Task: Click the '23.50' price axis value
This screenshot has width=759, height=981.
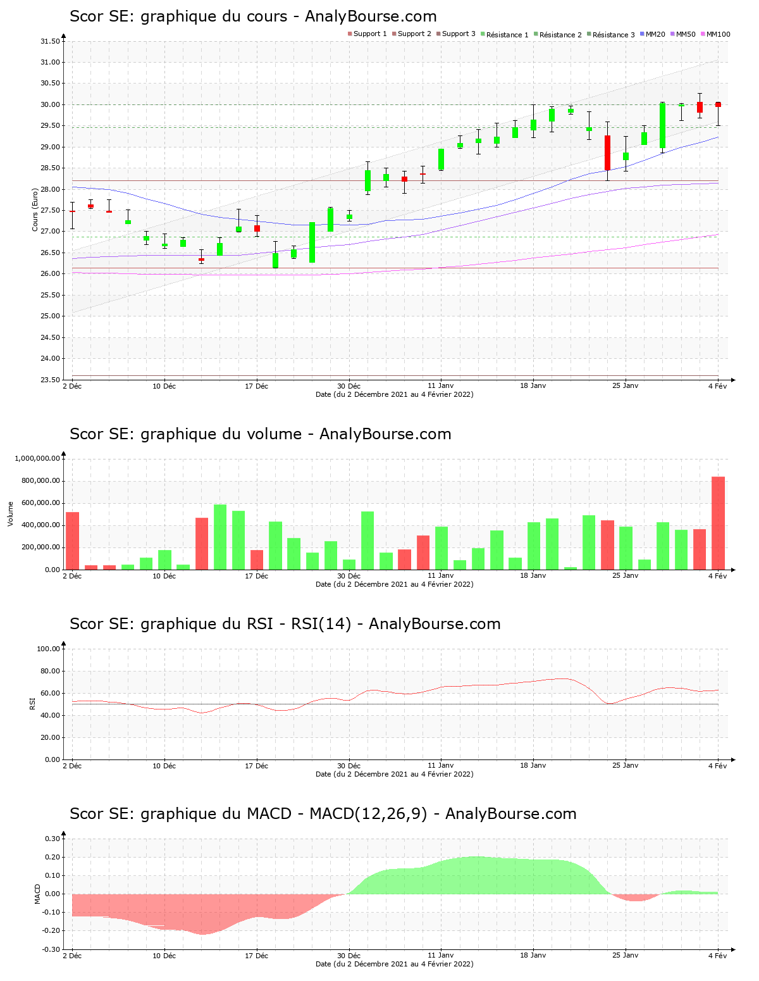Action: coord(50,380)
